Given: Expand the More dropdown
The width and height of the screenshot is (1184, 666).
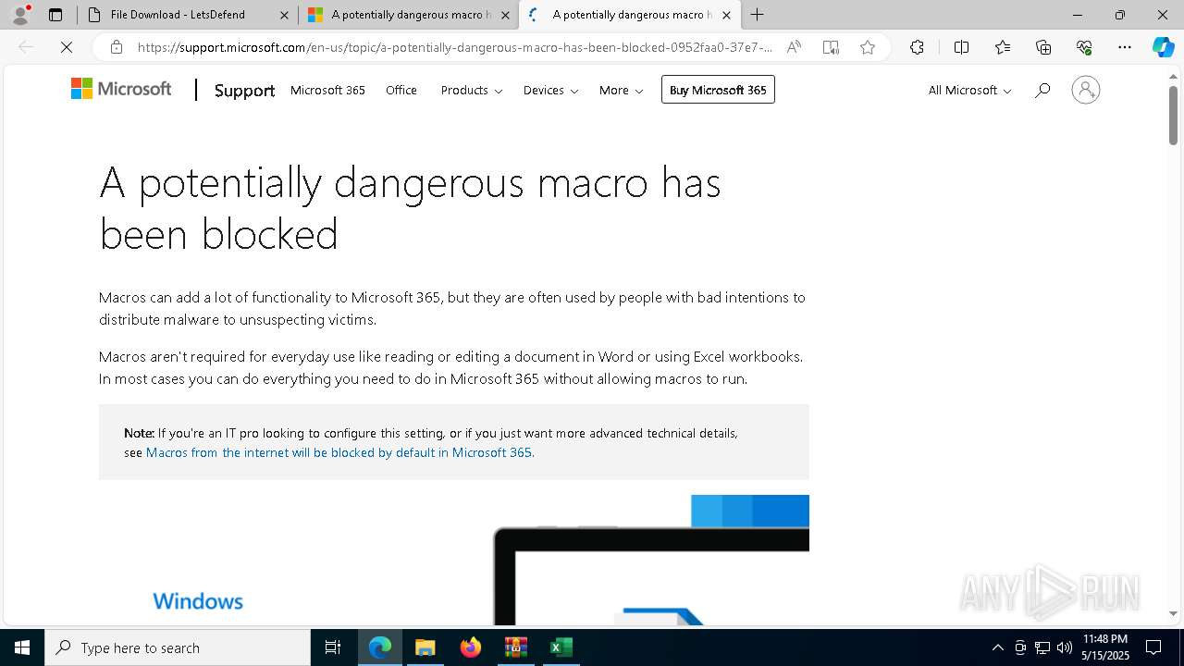Looking at the screenshot, I should 621,90.
